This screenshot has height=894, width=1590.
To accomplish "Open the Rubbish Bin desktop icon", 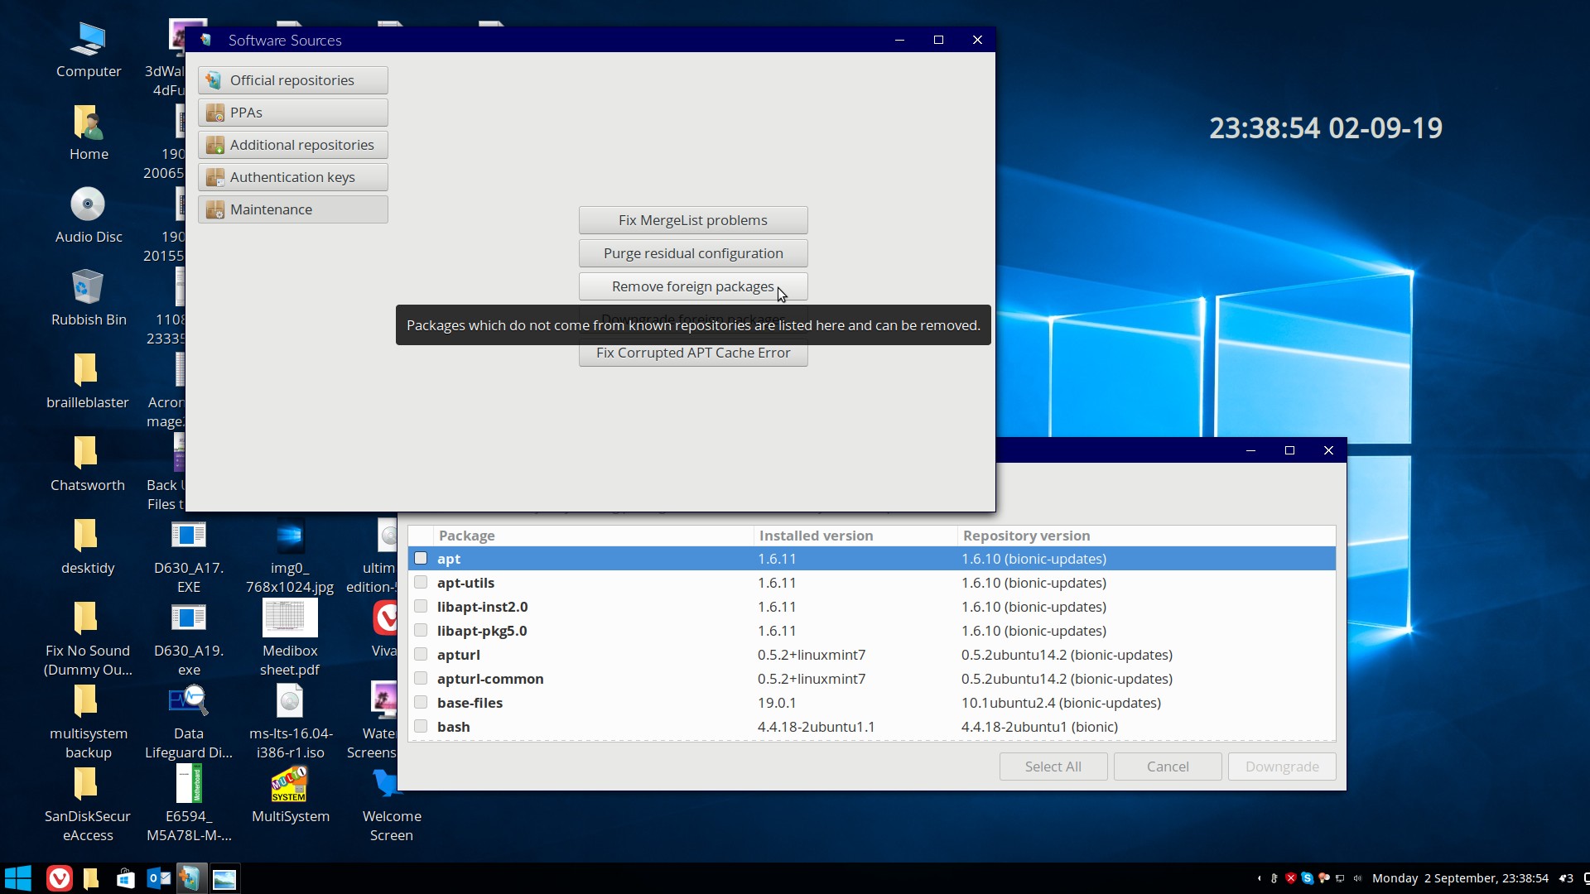I will point(88,288).
